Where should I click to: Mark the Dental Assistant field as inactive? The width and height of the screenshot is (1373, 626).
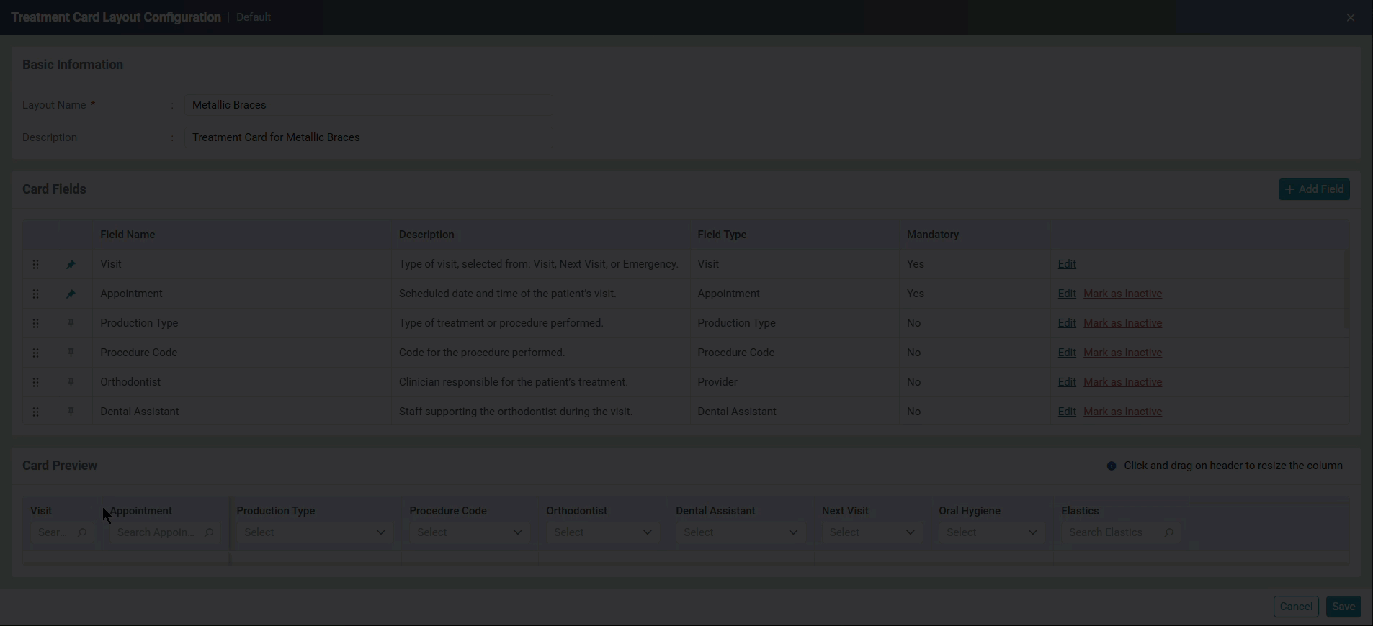(1122, 412)
